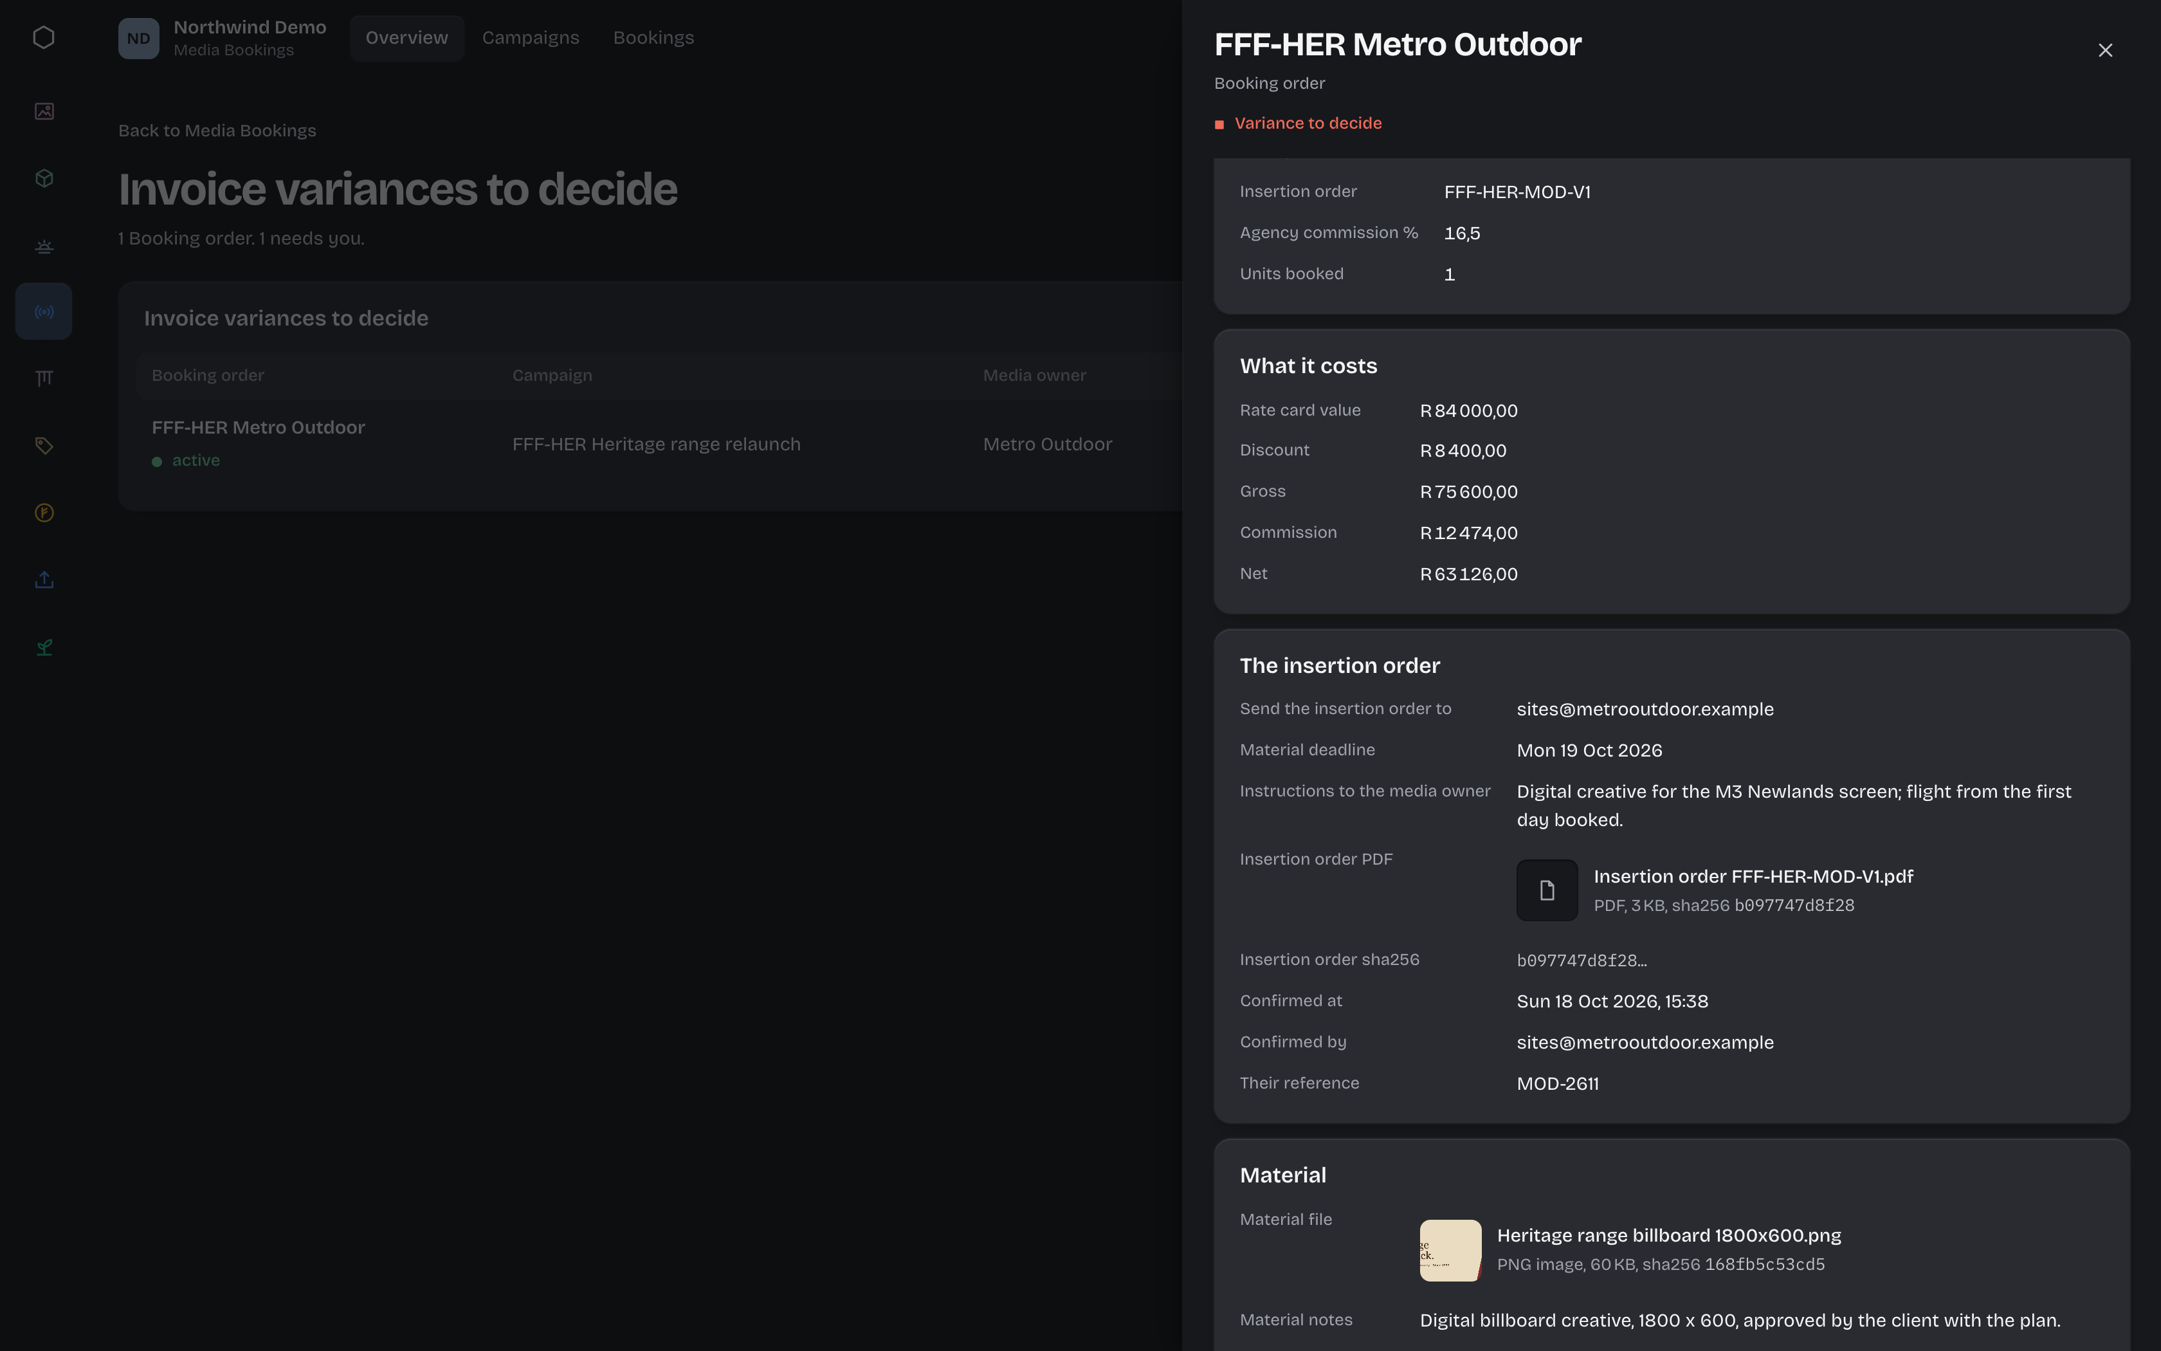
Task: Open the hexagon home icon in sidebar
Action: pyautogui.click(x=44, y=37)
